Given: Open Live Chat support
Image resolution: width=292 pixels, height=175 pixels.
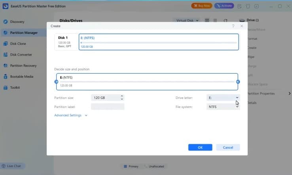Looking at the screenshot, I should (x=12, y=166).
